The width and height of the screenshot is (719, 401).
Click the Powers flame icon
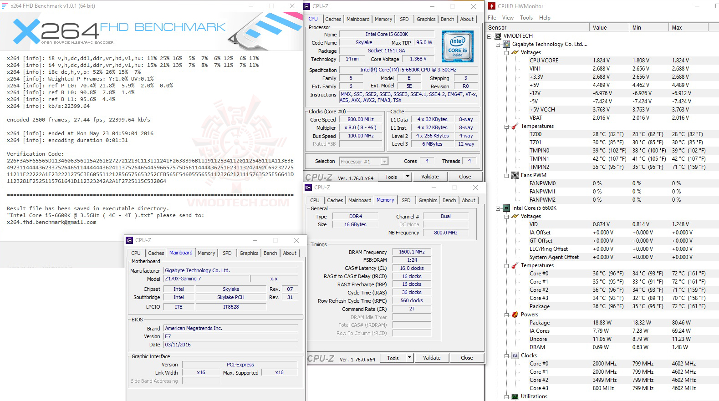click(515, 315)
